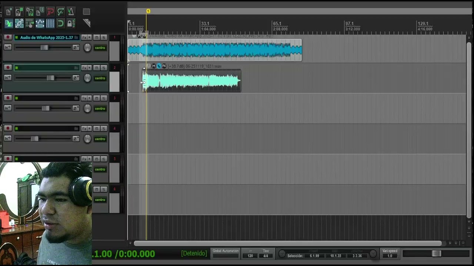
Task: Click the blue take icon on 06-251119 item
Action: coord(159,66)
